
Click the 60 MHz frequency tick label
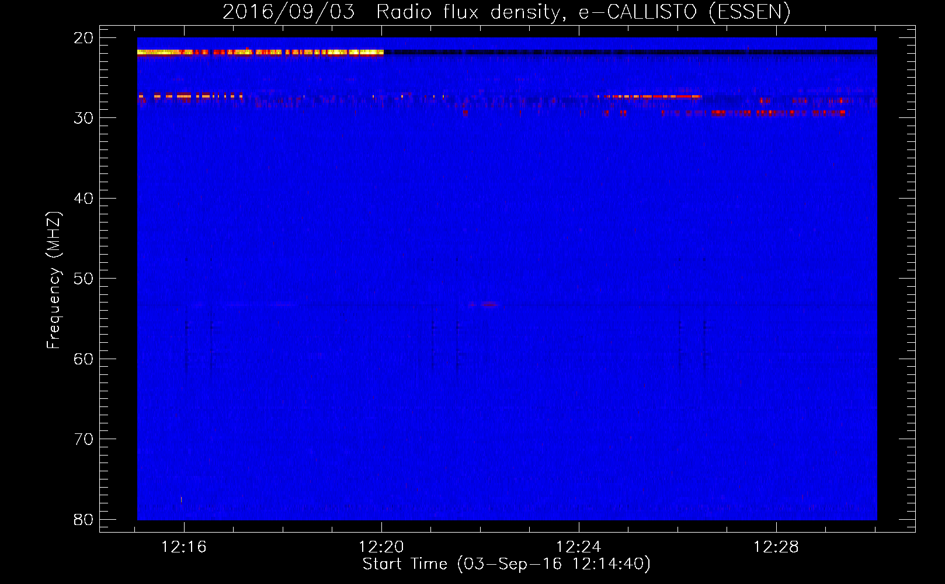coord(84,359)
